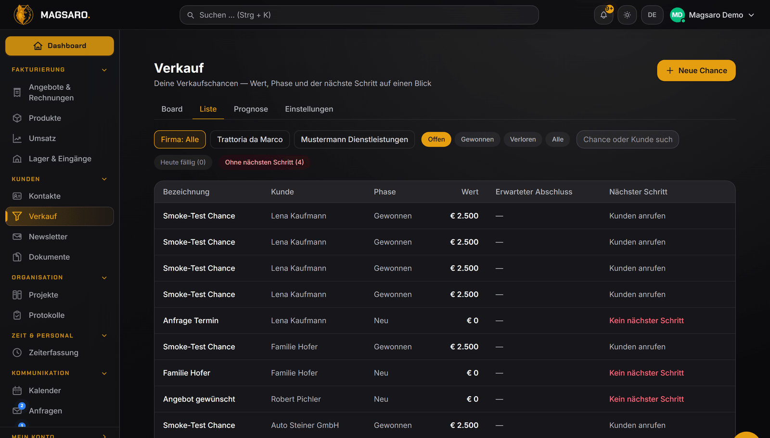The width and height of the screenshot is (770, 438).
Task: Open the Einstellungen tab
Action: 309,109
